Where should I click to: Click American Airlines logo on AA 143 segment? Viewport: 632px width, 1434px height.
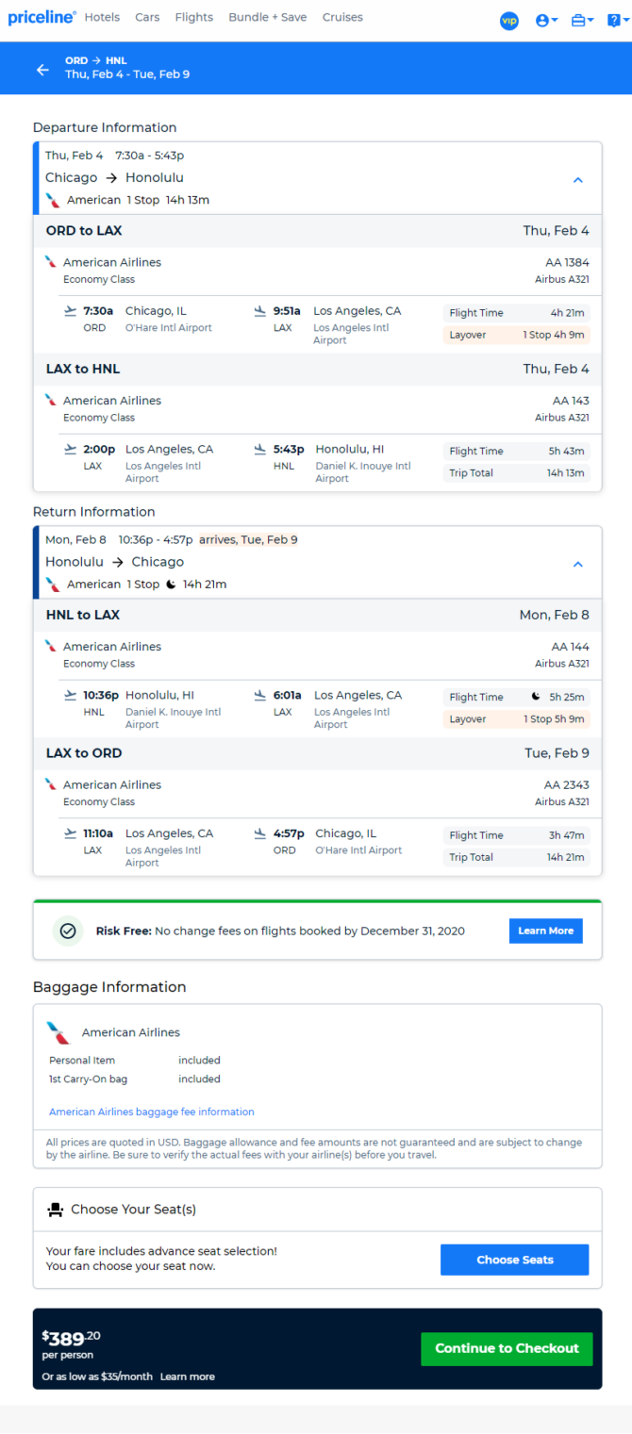click(51, 401)
